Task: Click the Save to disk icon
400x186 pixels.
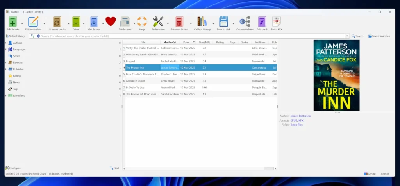Action: pos(223,22)
